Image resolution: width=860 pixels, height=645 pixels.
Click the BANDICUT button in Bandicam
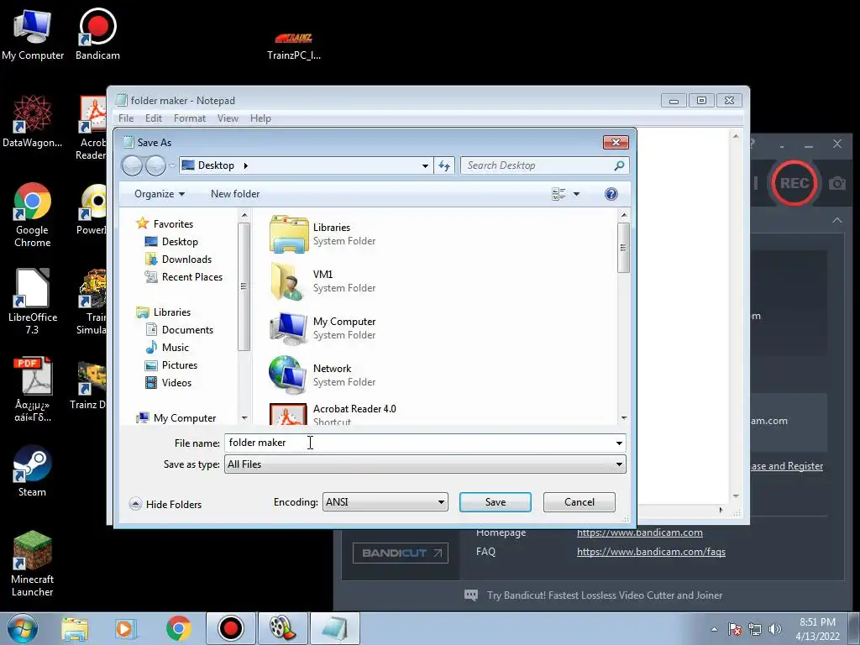click(401, 553)
